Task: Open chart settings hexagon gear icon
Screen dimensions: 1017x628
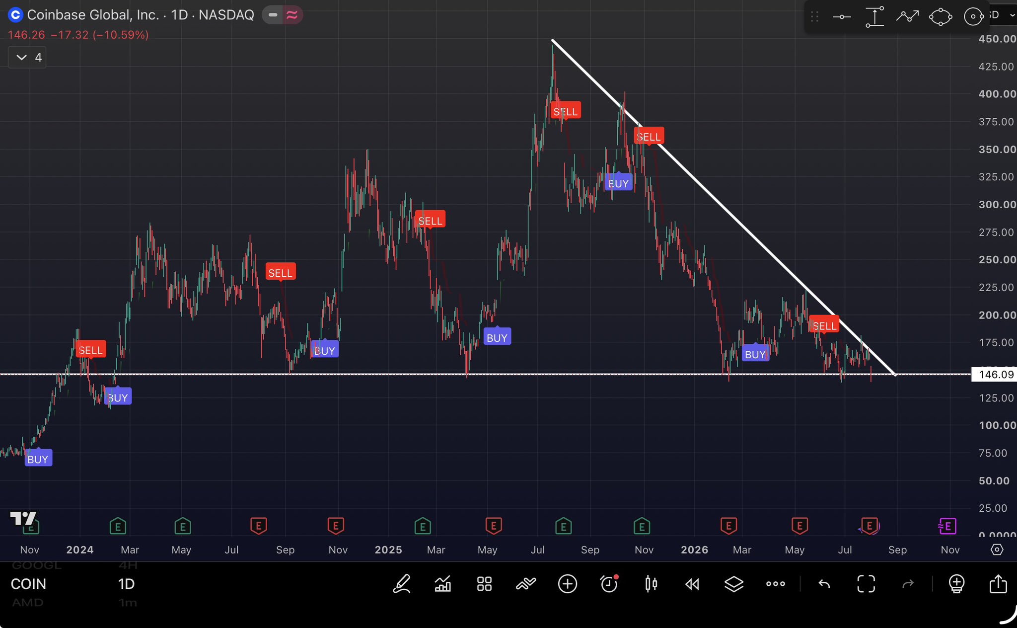Action: pos(997,549)
